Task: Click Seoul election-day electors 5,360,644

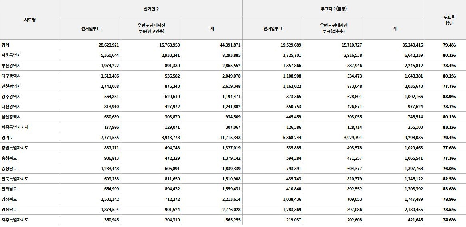Action: pyautogui.click(x=111, y=55)
